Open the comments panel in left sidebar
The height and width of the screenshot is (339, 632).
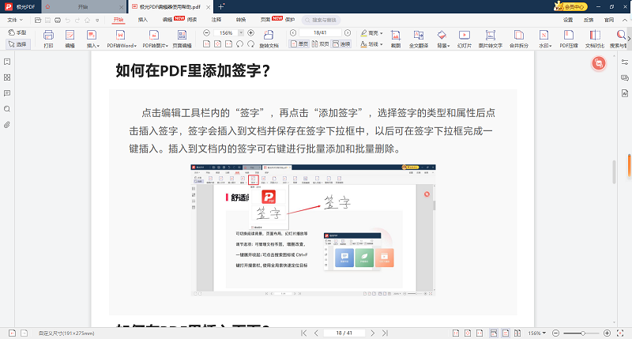[x=7, y=93]
